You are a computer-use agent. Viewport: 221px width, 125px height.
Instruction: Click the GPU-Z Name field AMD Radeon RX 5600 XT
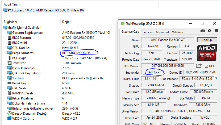tap(168, 40)
